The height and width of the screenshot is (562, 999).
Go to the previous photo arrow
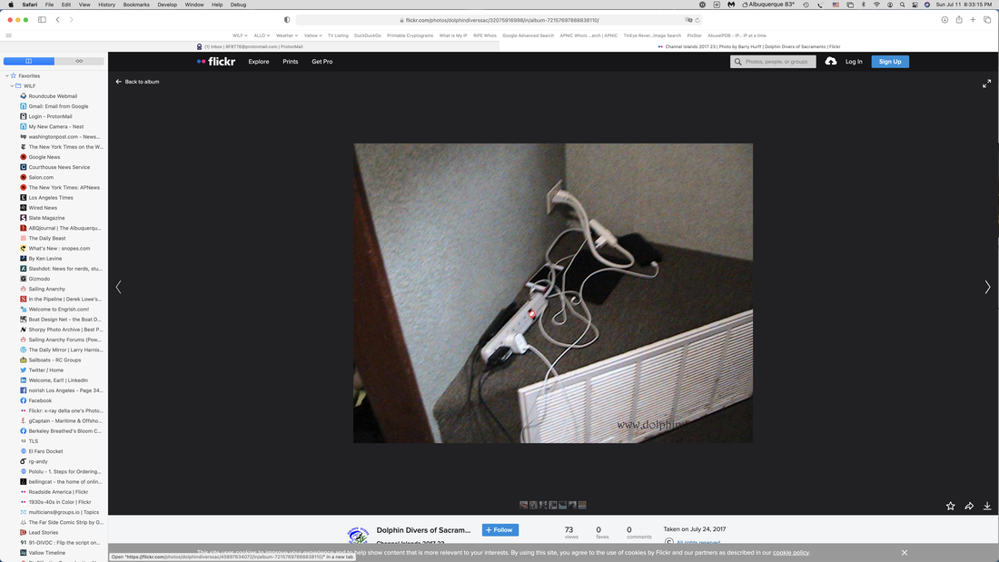[x=118, y=287]
